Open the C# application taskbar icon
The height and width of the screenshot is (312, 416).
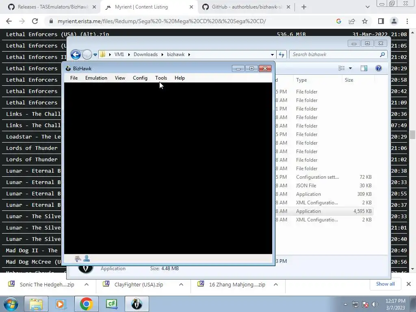click(112, 304)
